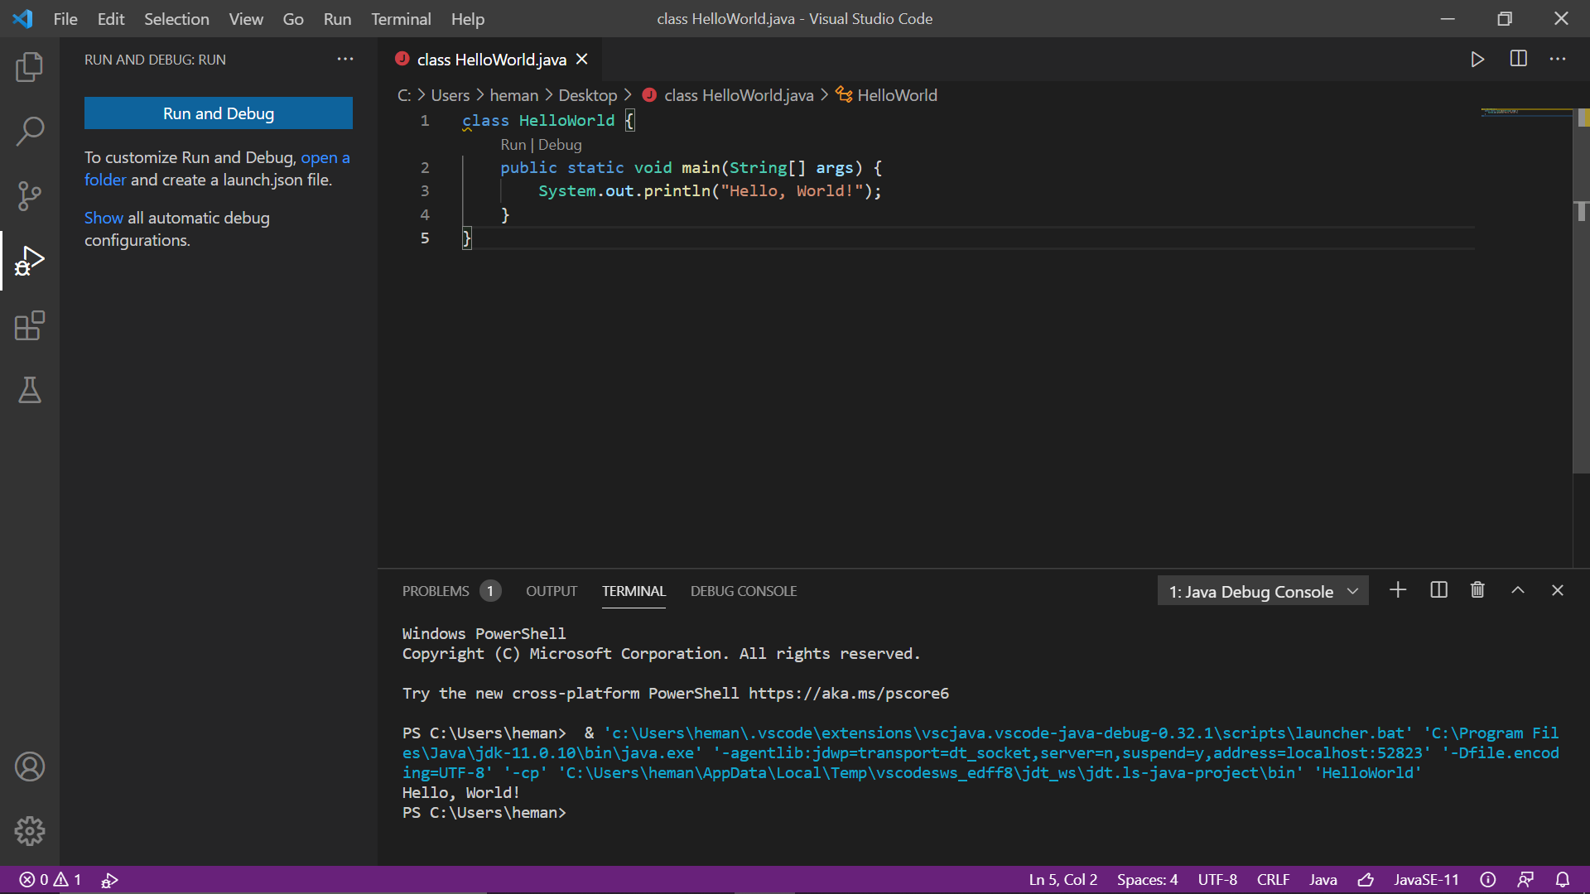Kill terminal with the trash icon
Viewport: 1590px width, 894px height.
click(x=1477, y=590)
